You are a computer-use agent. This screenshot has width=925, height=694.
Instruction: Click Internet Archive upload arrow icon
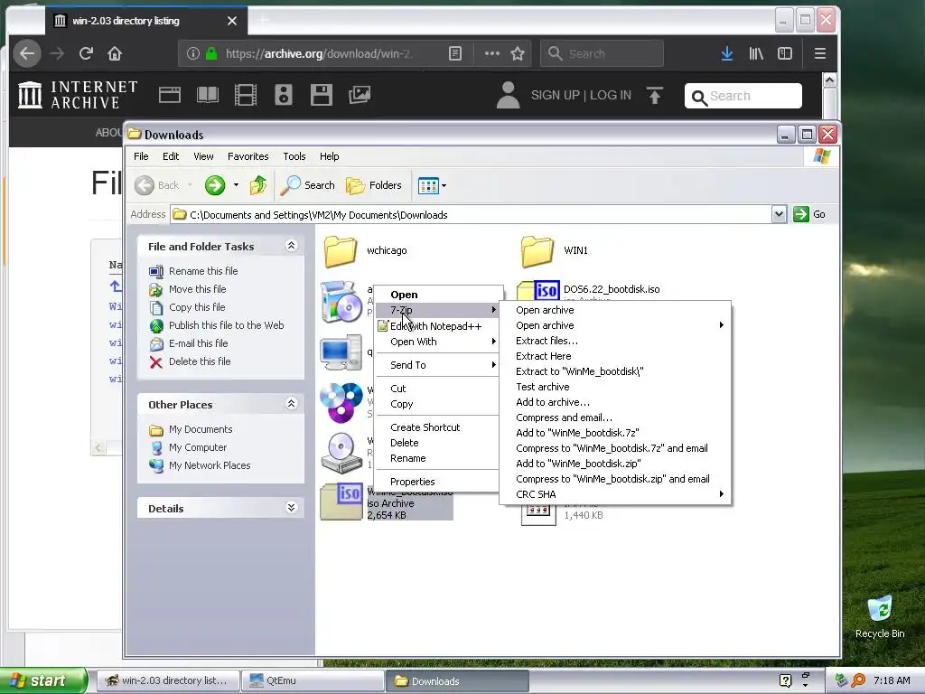(x=654, y=96)
